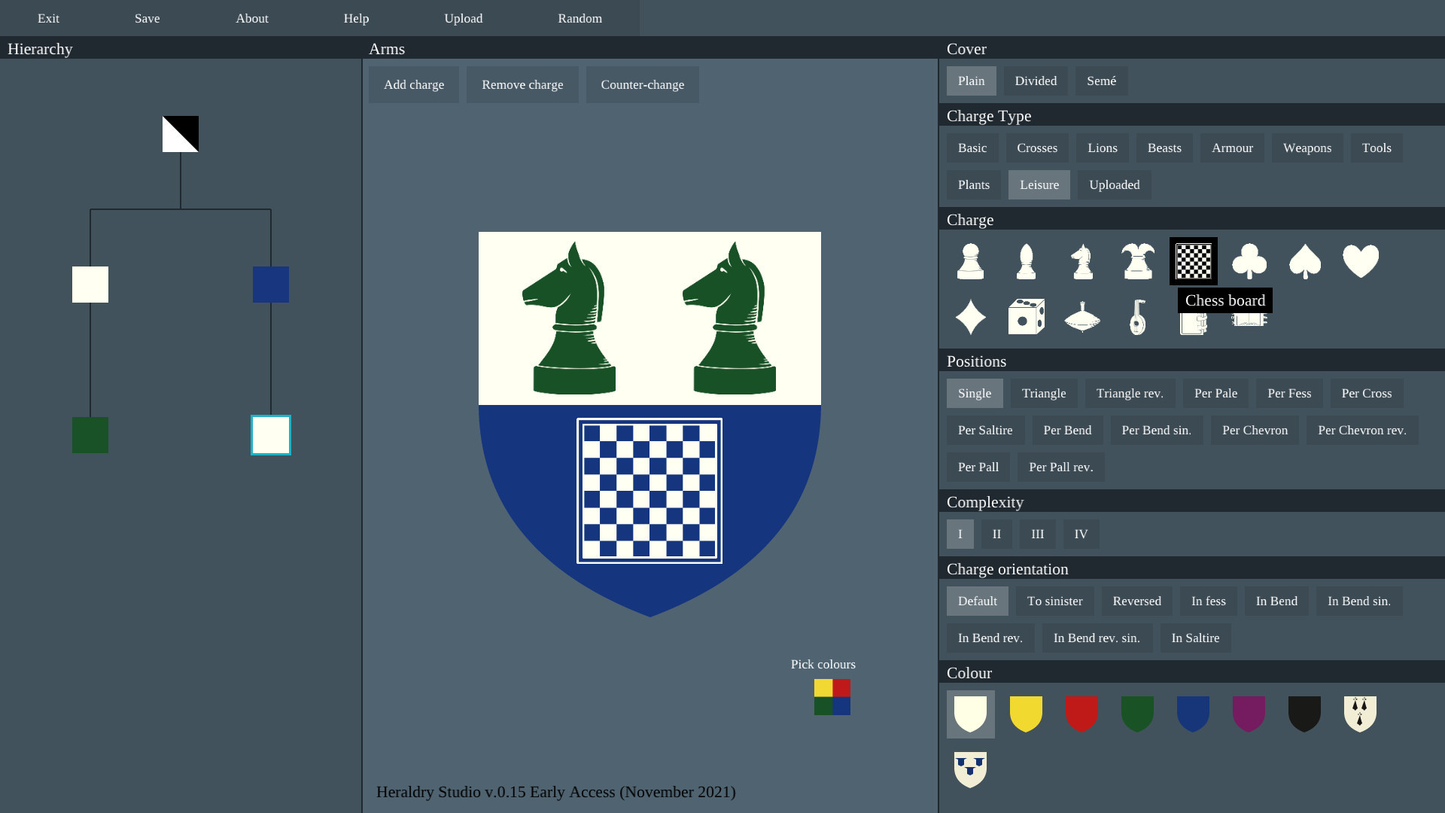Screen dimensions: 1445x813
Task: Choose the red shield colour swatch
Action: point(1081,714)
